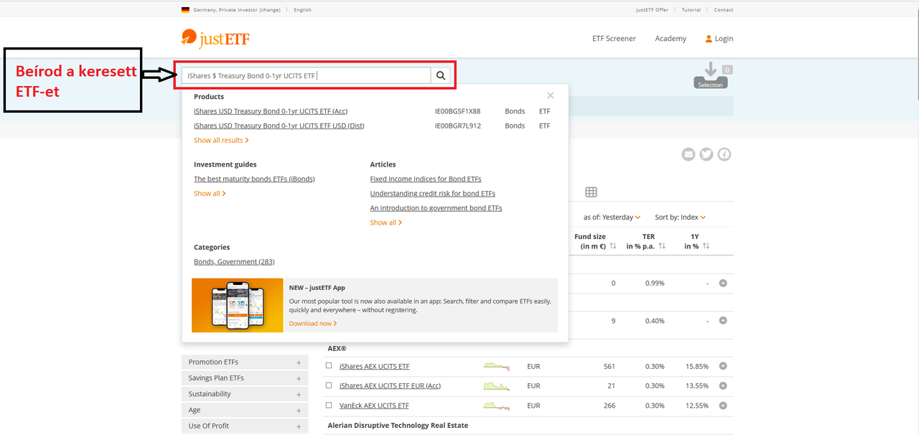919x435 pixels.
Task: Add iShares AEX UCITS ETF plus icon
Action: click(723, 366)
